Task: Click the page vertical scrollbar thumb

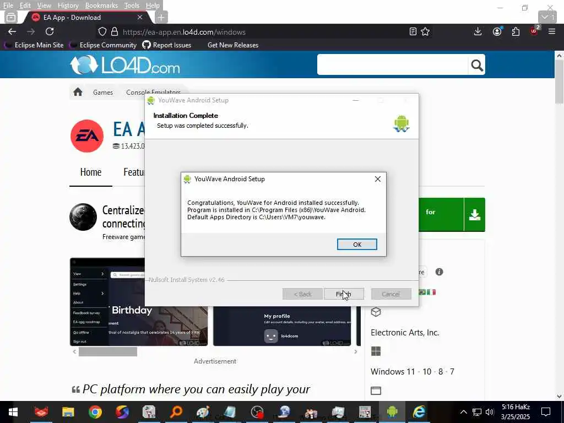Action: [558, 82]
